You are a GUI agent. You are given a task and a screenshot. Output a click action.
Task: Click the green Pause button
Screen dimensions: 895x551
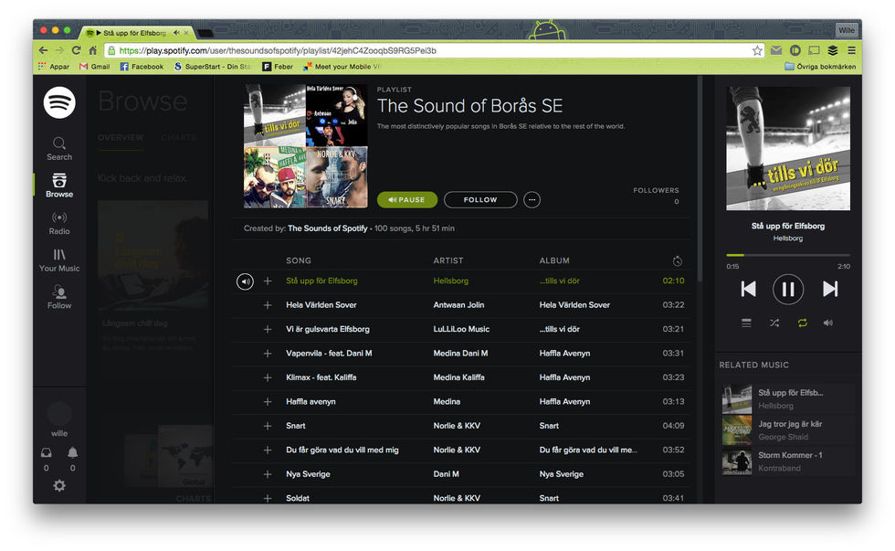click(x=406, y=199)
